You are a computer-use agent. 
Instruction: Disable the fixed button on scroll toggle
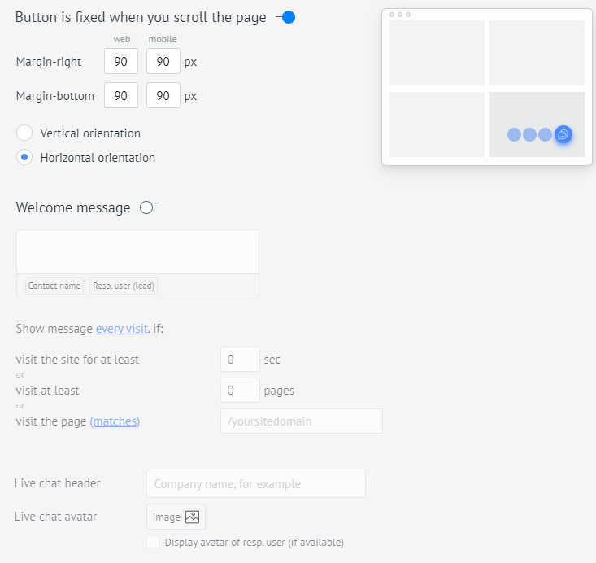pyautogui.click(x=286, y=17)
